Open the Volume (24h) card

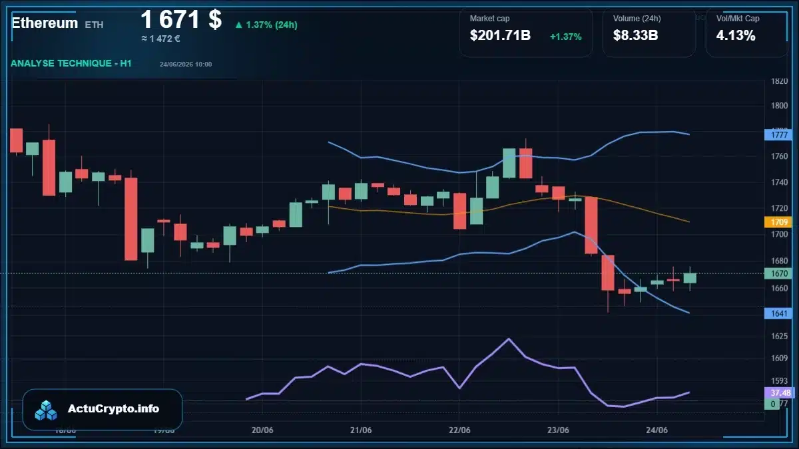coord(649,32)
